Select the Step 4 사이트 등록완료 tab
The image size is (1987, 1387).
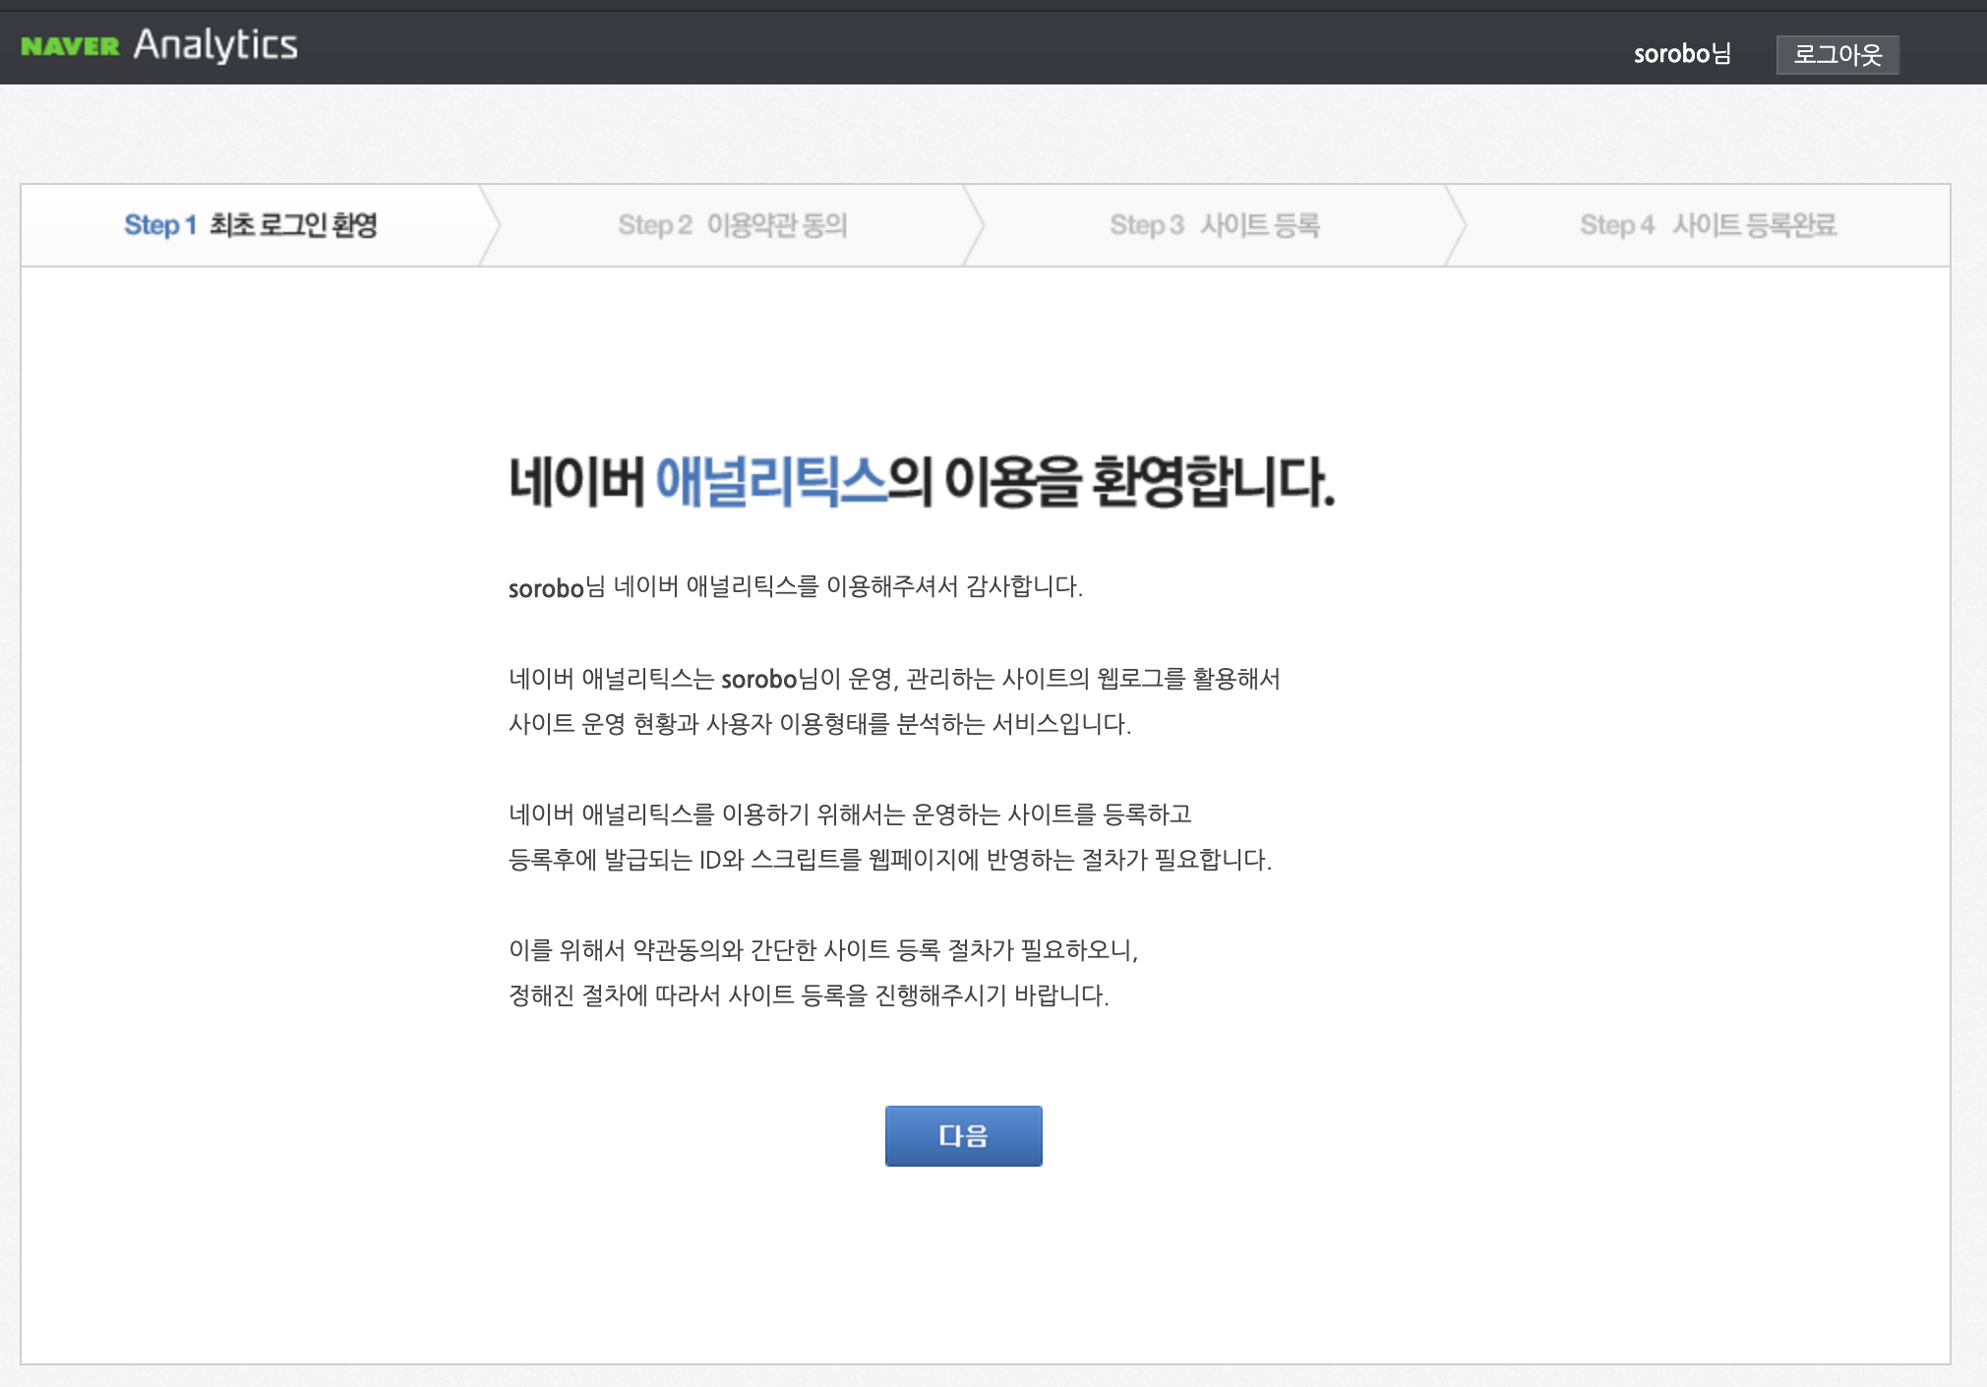tap(1708, 225)
